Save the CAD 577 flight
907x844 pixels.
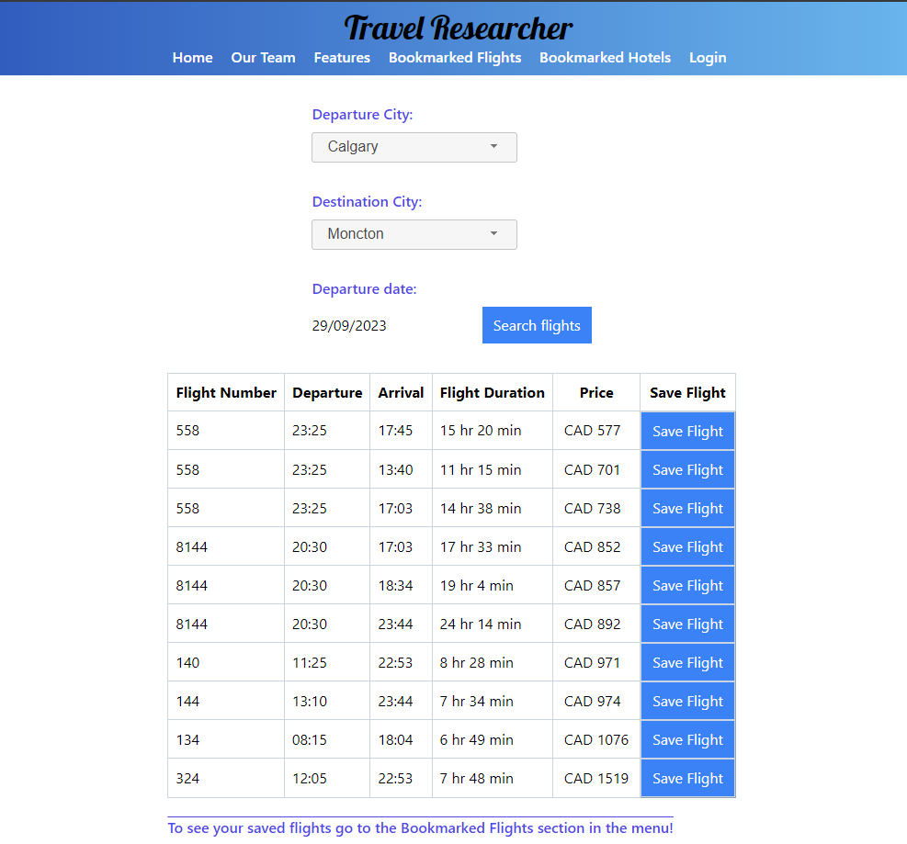[x=687, y=432]
